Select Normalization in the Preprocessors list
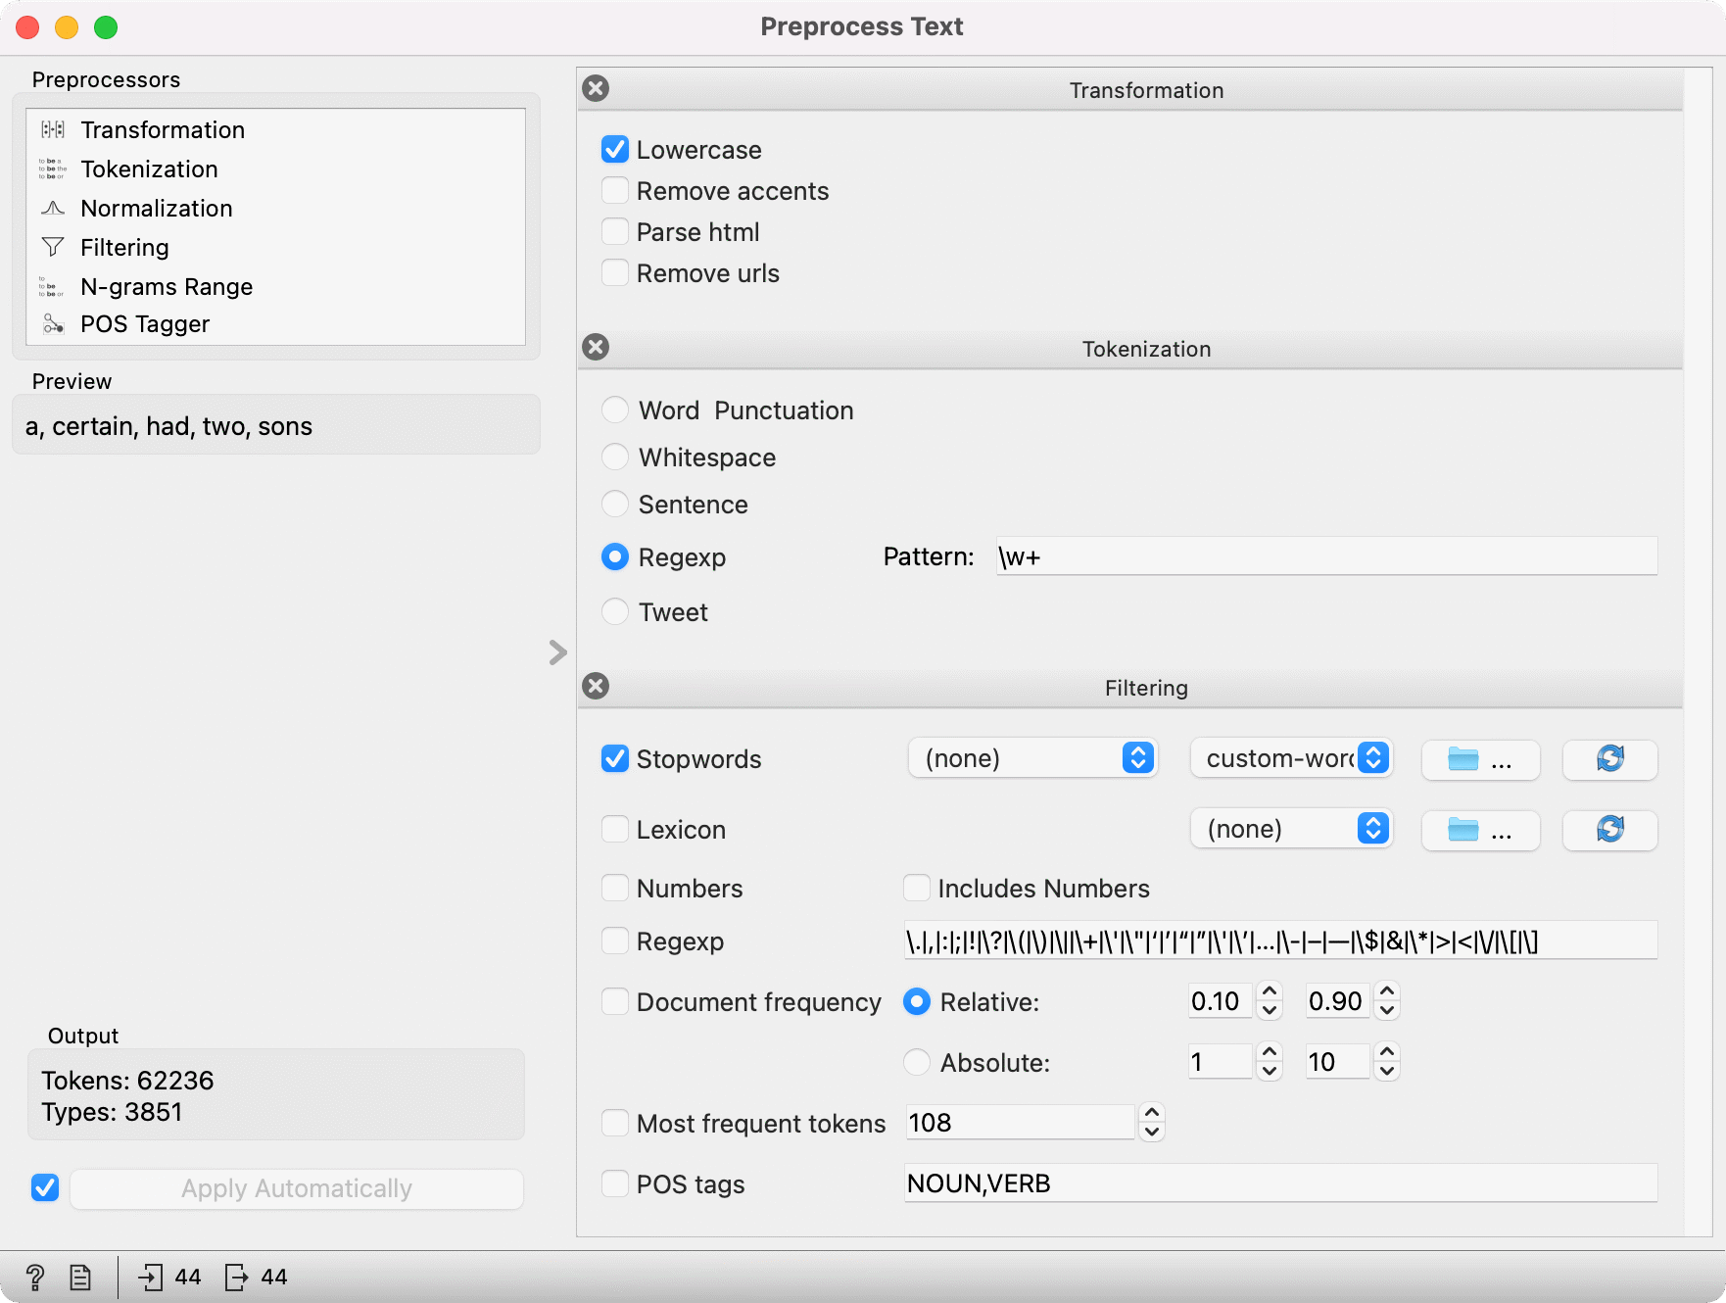The height and width of the screenshot is (1303, 1726). click(157, 209)
